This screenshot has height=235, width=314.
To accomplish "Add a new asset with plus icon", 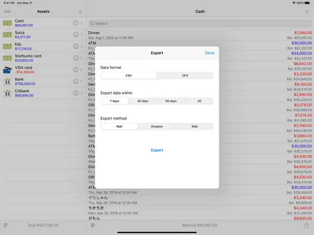I will click(x=80, y=11).
